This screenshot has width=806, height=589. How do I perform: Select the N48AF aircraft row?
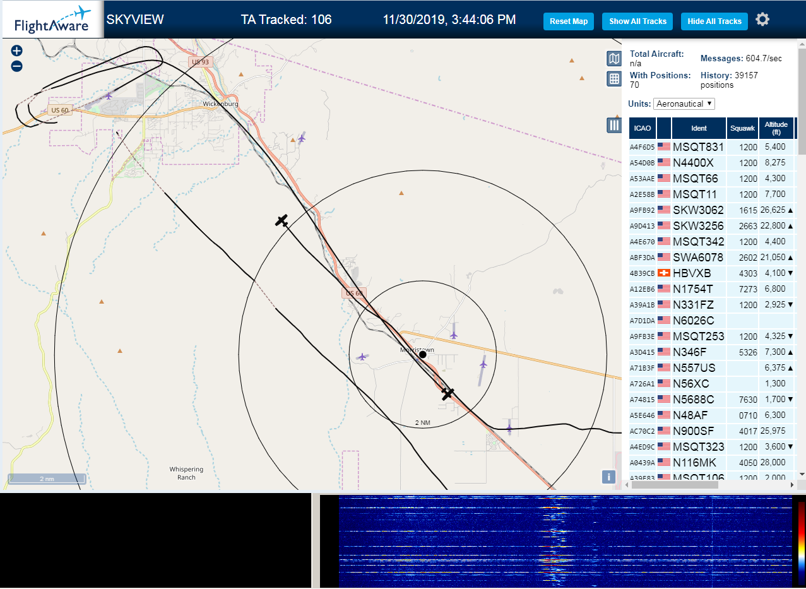point(713,415)
